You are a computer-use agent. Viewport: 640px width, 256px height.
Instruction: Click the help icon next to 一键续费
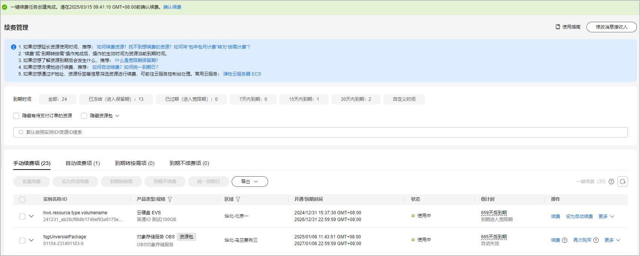click(611, 182)
